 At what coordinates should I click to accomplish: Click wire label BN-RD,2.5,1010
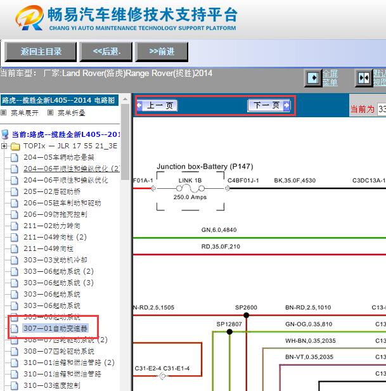click(308, 307)
